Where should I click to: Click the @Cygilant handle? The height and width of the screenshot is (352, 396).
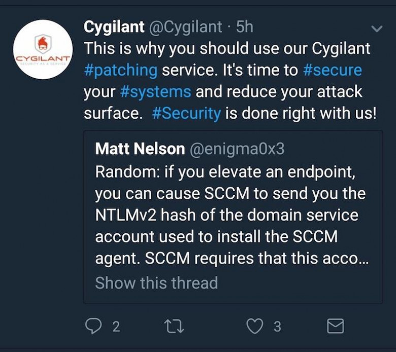[186, 27]
